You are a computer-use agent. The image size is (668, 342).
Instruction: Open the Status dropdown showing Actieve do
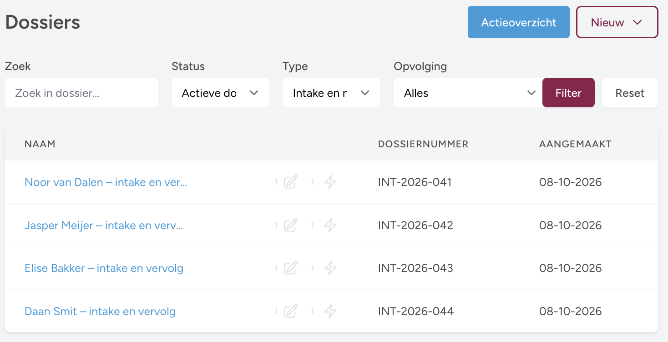220,93
